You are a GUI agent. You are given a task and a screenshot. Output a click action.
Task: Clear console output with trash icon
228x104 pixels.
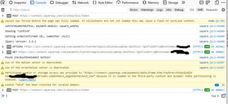point(3,10)
